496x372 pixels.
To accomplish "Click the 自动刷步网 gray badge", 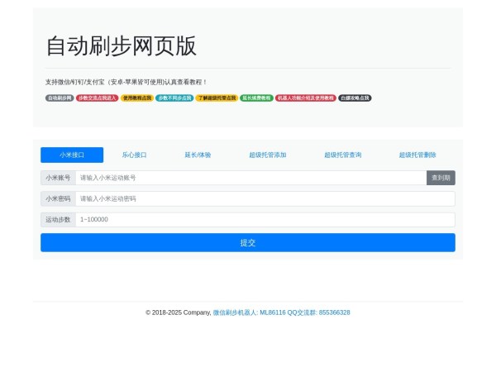I will 60,98.
